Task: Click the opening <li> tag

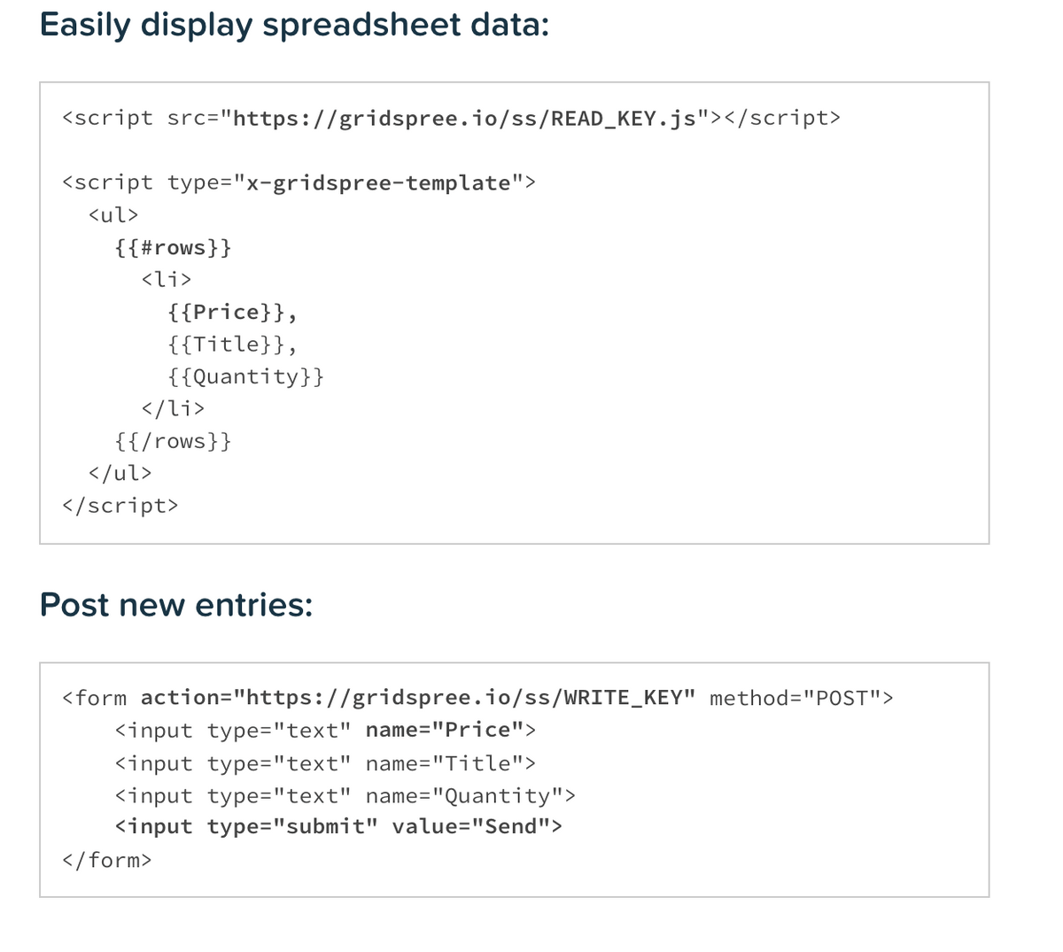Action: pyautogui.click(x=167, y=279)
